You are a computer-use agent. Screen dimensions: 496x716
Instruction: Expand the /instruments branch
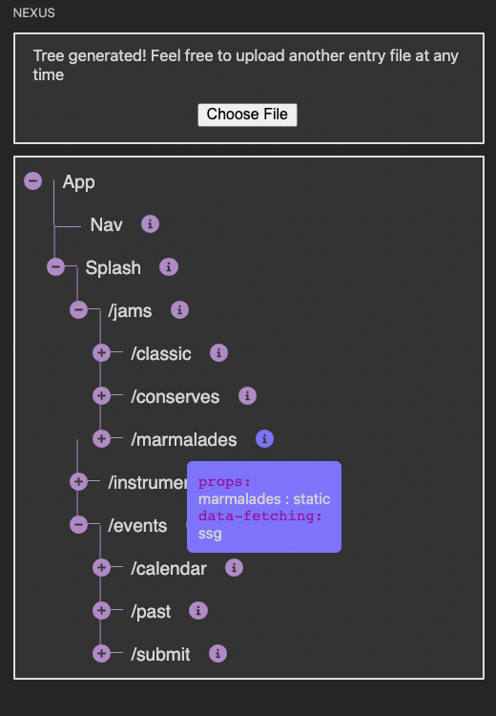(x=78, y=481)
